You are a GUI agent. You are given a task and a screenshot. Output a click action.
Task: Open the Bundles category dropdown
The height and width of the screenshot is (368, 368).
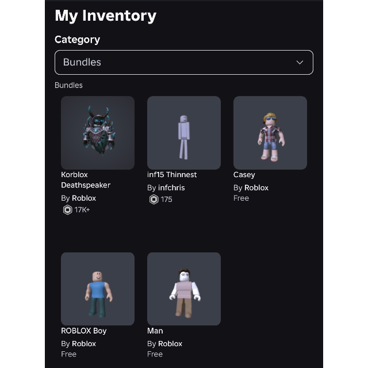(184, 63)
